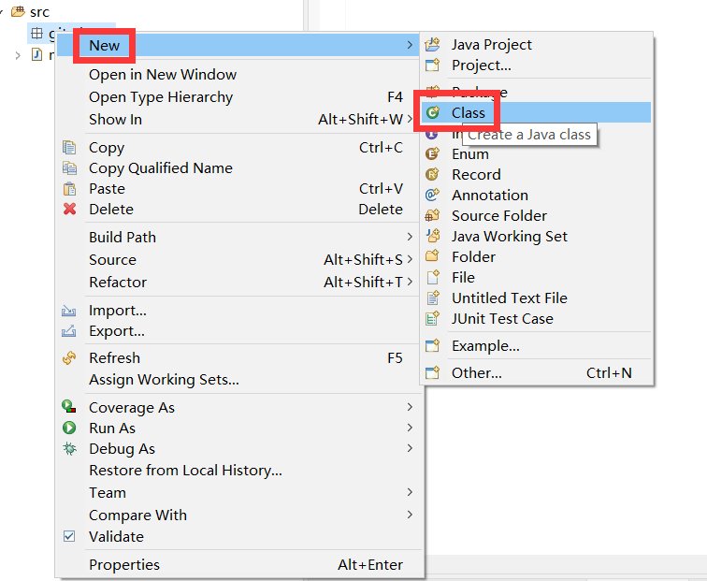This screenshot has width=707, height=581.
Task: Click the Folder icon in New submenu
Action: coord(432,256)
